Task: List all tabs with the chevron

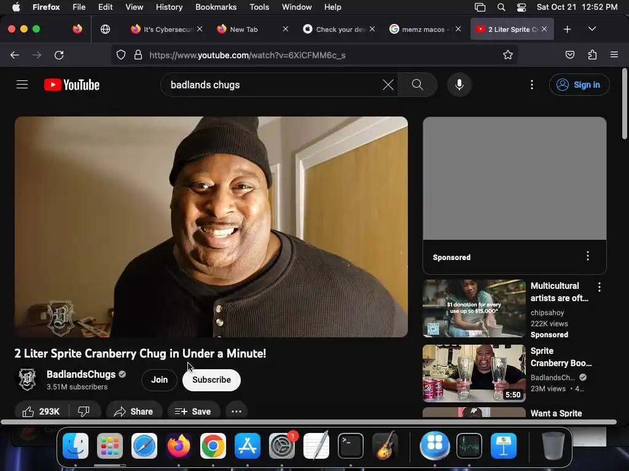Action: tap(592, 29)
